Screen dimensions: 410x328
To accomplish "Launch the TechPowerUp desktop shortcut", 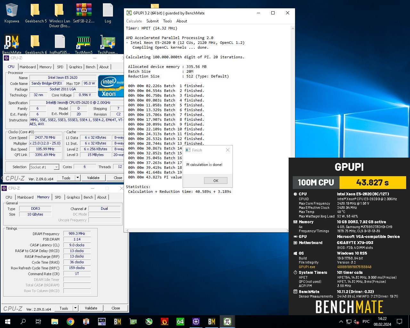I will [108, 44].
